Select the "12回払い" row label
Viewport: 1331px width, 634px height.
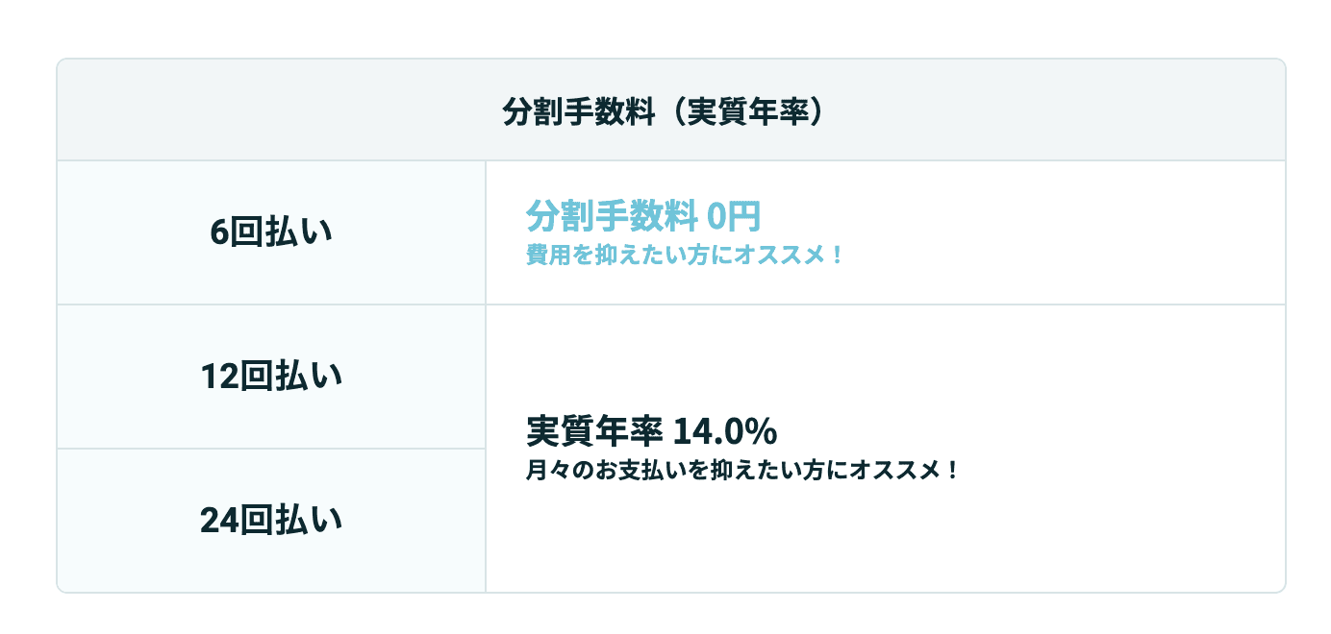click(271, 377)
